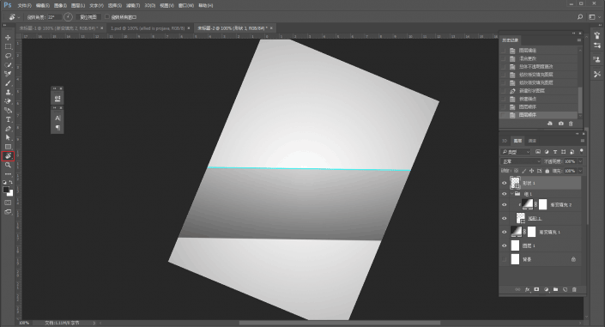Screen dimensions: 605x327
Task: Click the search magnifier icon at top right
Action: tap(580, 17)
